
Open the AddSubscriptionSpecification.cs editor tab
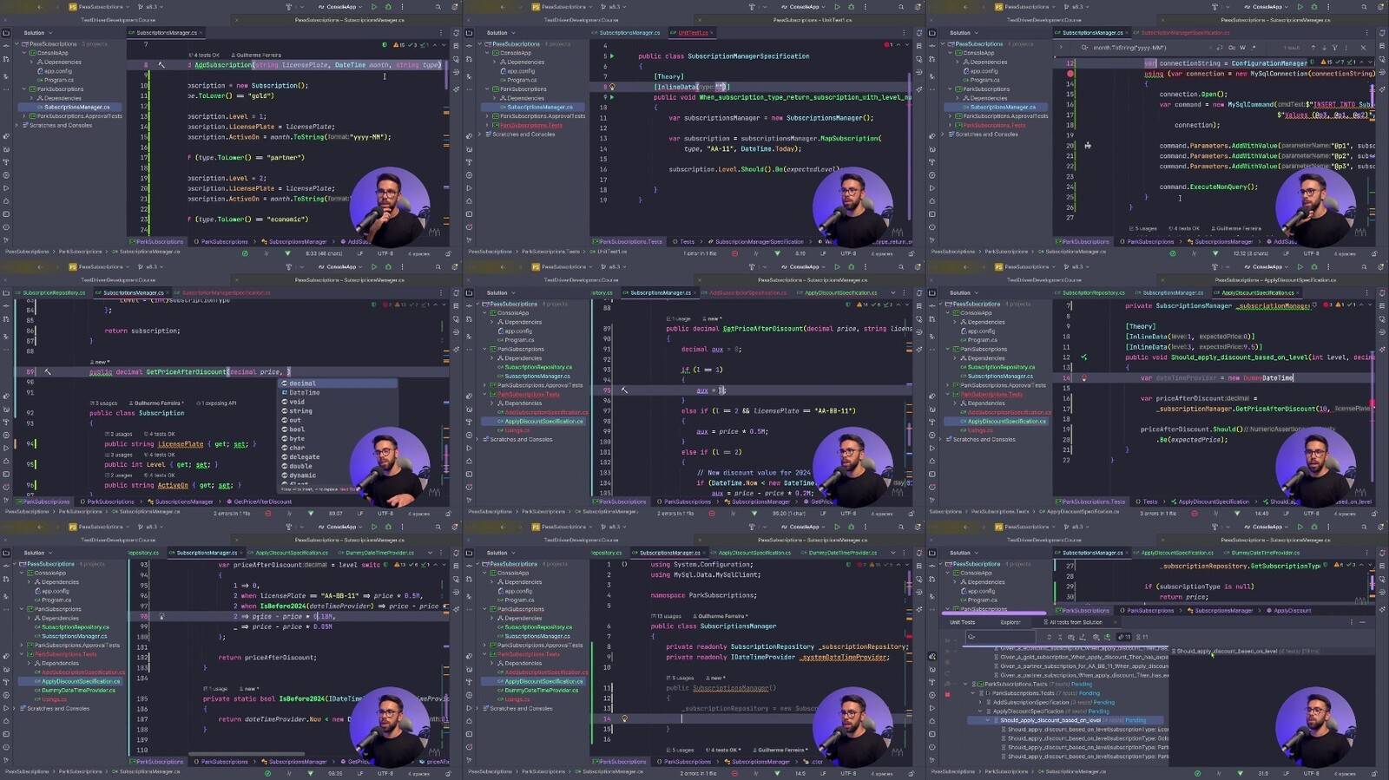coord(748,293)
